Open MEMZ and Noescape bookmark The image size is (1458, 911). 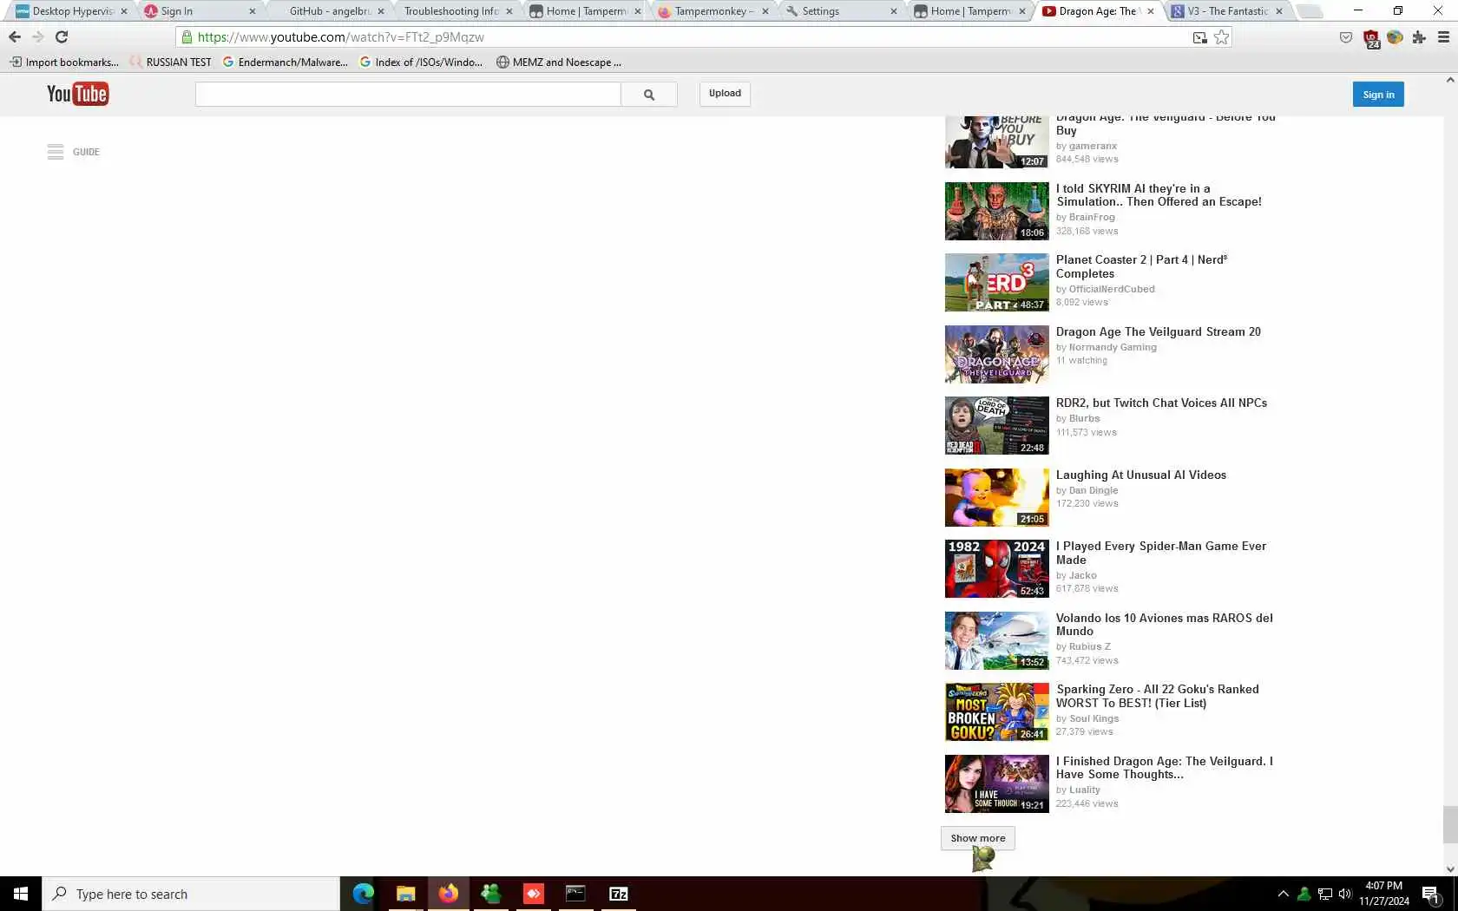[x=559, y=62]
